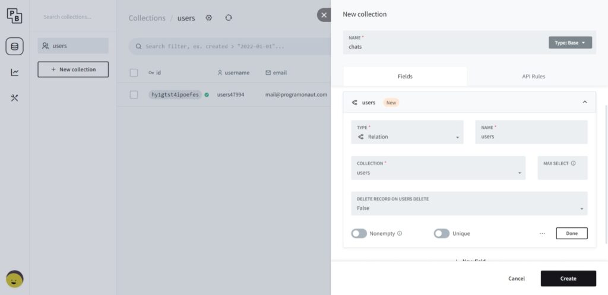The width and height of the screenshot is (608, 295).
Task: Enable the Unique toggle
Action: (442, 233)
